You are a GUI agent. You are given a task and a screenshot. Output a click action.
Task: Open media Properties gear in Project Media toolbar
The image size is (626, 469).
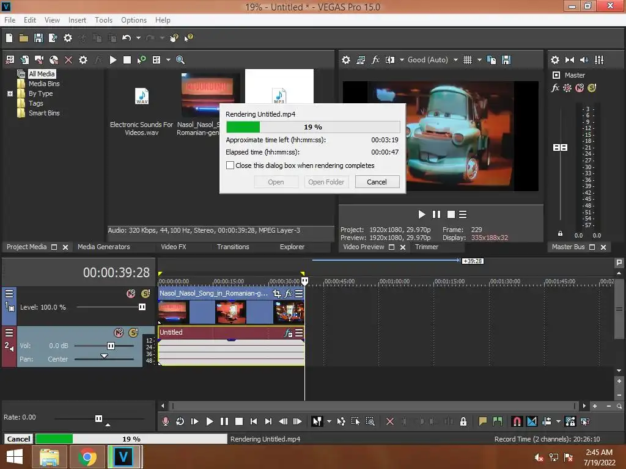point(83,60)
